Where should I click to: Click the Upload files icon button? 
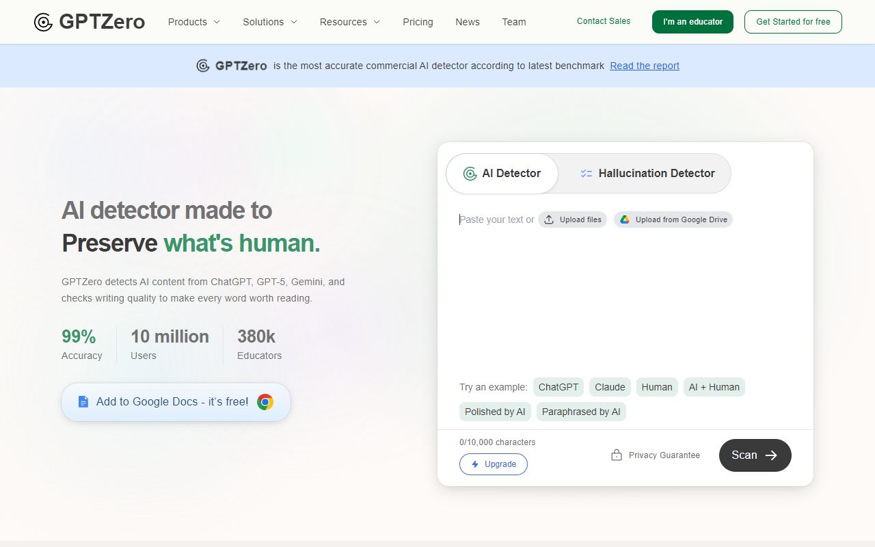tap(549, 219)
